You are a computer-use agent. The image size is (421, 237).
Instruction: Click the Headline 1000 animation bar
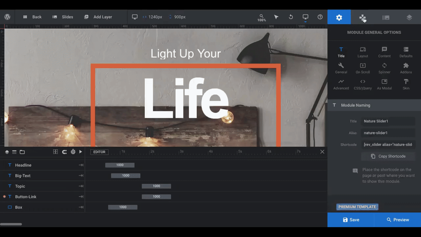[x=120, y=165]
